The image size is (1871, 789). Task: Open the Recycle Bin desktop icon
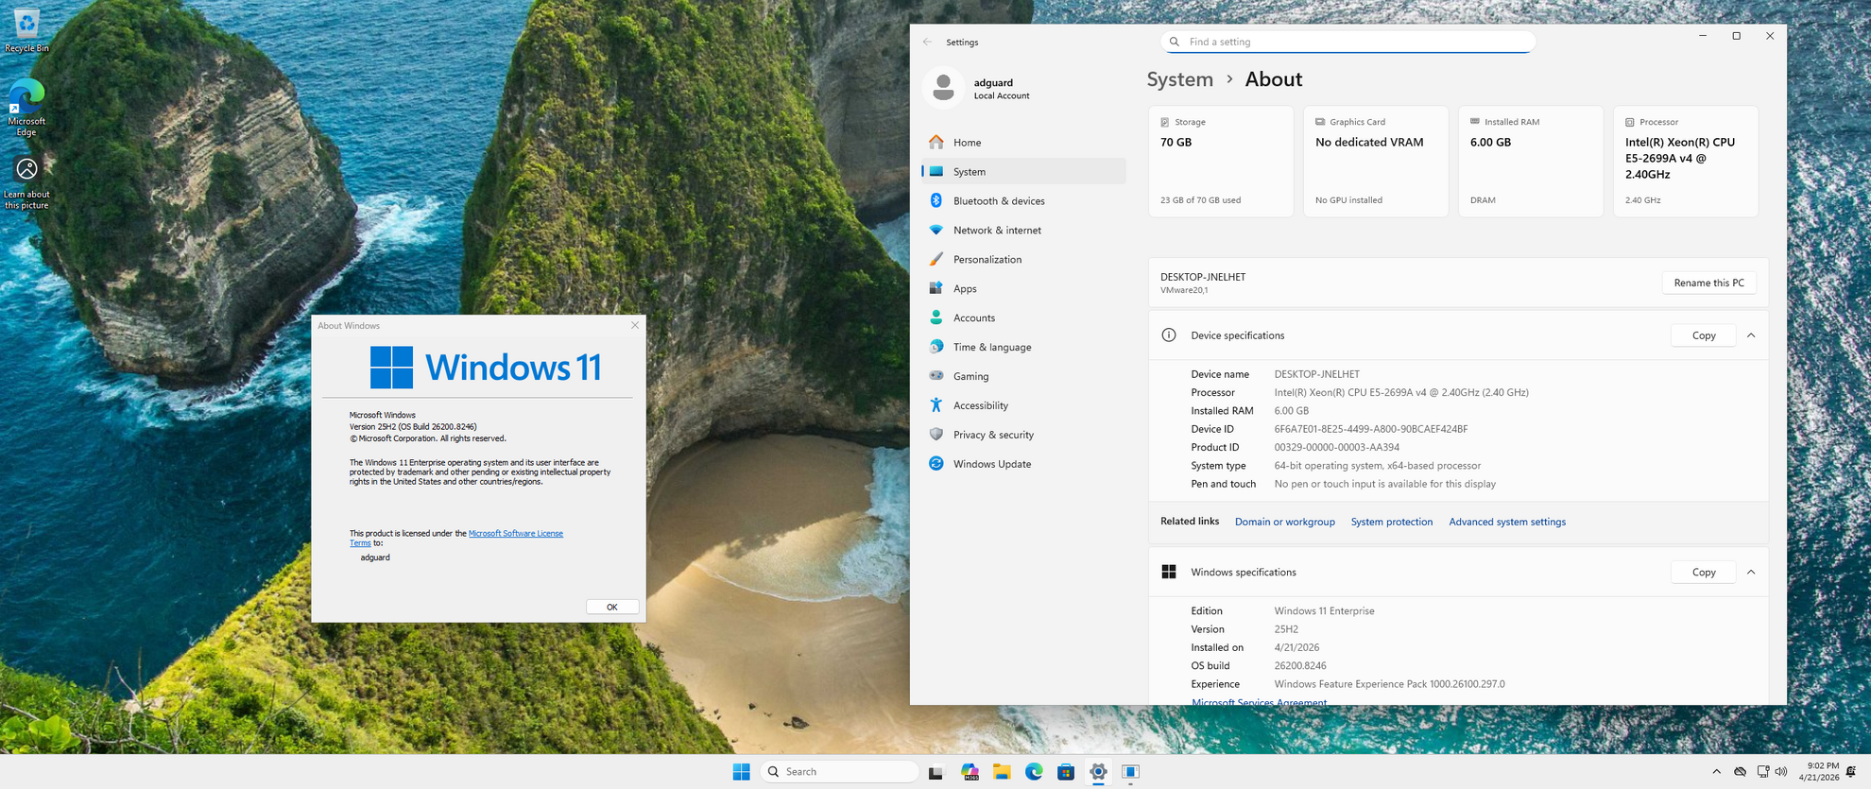click(x=26, y=28)
